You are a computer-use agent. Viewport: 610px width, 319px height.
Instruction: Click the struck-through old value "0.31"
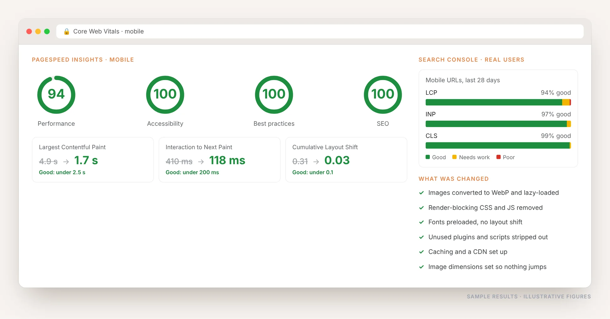click(x=300, y=161)
